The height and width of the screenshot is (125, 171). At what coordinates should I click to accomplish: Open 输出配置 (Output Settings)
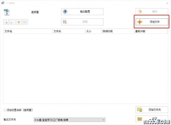(82, 12)
